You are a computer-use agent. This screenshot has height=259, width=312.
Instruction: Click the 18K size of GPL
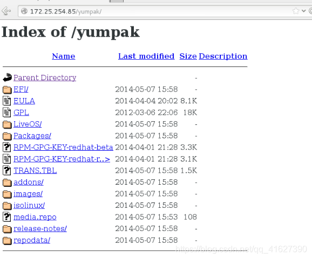click(x=190, y=113)
